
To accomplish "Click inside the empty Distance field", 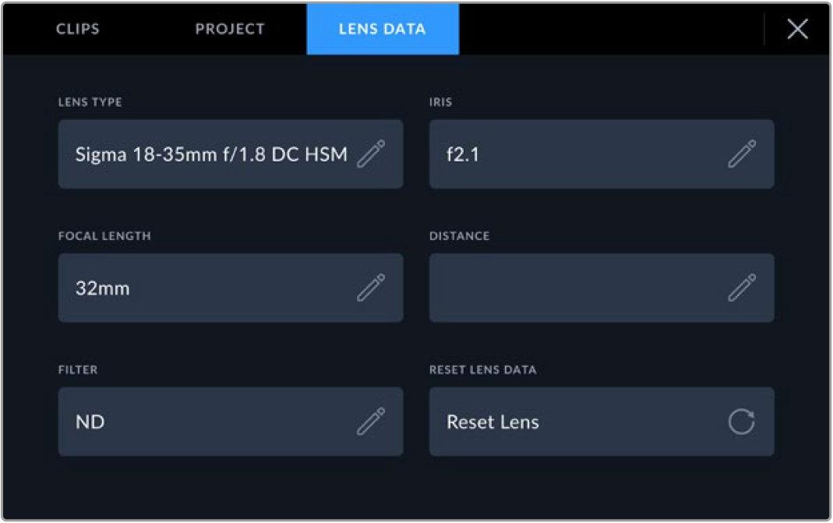I will (x=602, y=288).
